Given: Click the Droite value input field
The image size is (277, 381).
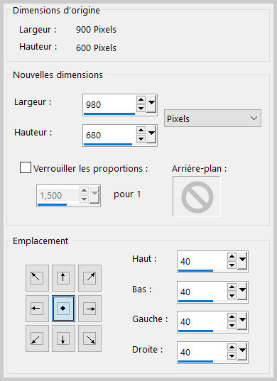Looking at the screenshot, I should coord(202,352).
